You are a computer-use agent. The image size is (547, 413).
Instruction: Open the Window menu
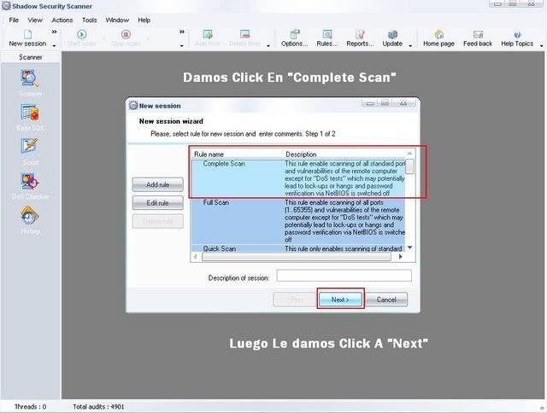(x=117, y=20)
